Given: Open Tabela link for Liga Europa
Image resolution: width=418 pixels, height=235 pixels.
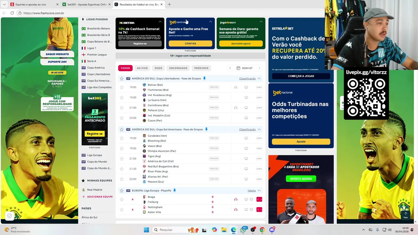Looking at the screenshot, I should 251,191.
